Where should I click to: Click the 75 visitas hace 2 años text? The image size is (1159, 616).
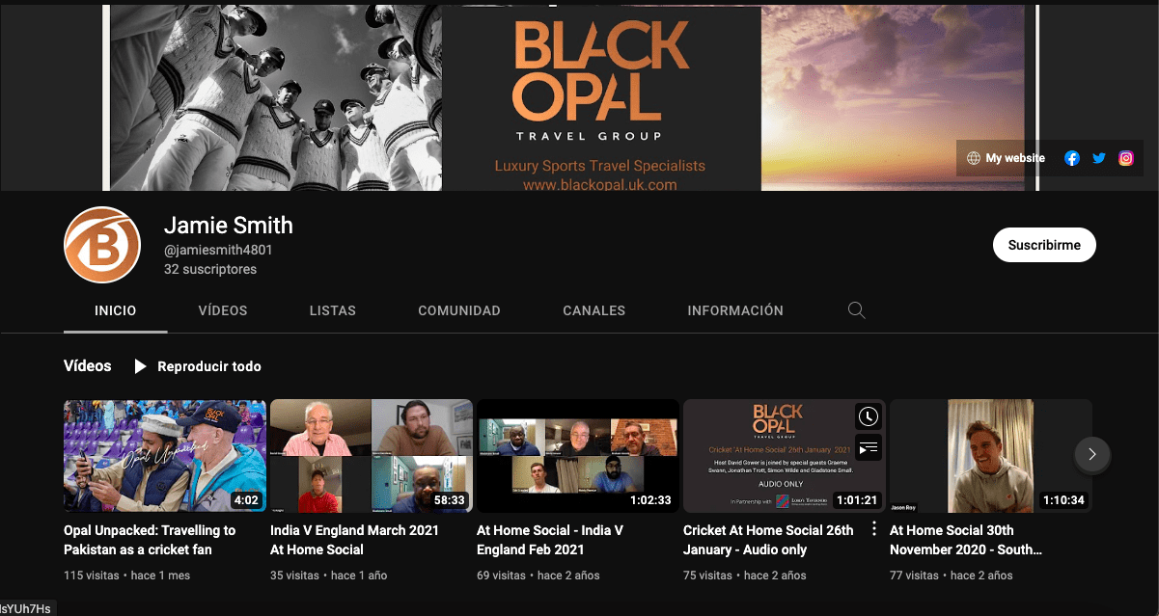[745, 576]
